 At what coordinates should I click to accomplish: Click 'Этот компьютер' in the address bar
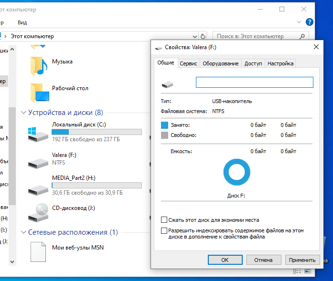tap(32, 36)
